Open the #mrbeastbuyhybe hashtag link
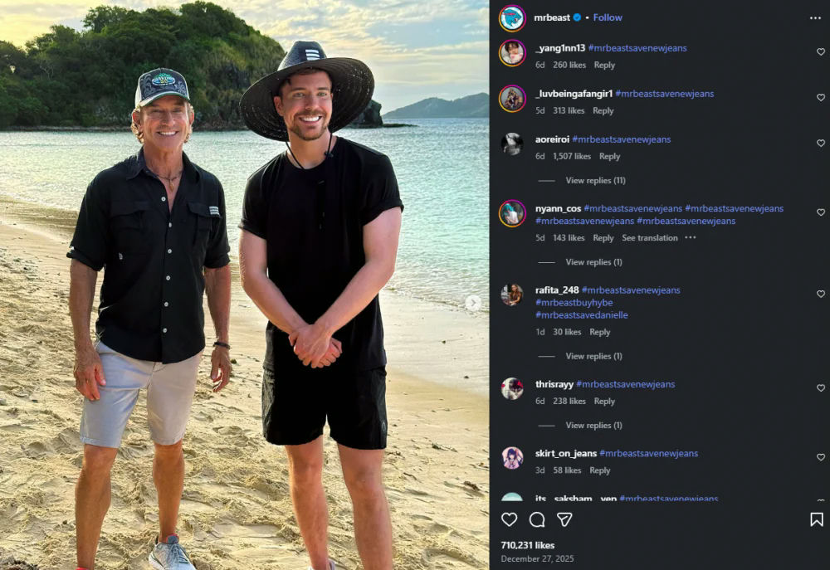 (x=574, y=303)
